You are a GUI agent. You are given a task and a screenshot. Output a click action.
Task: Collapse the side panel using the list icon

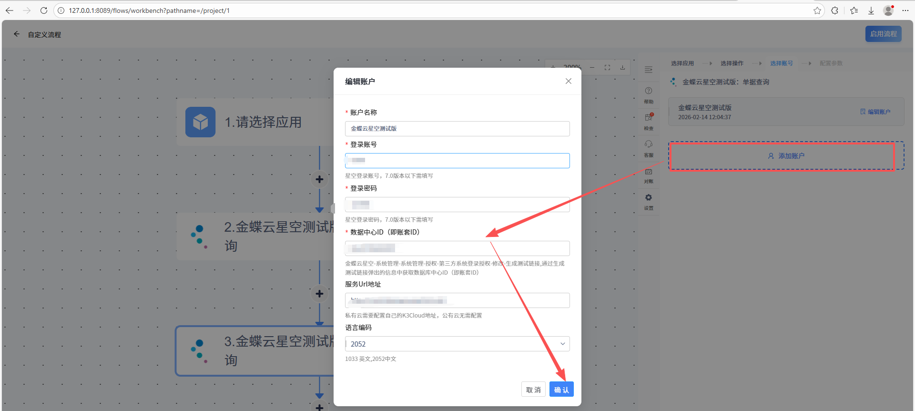click(648, 70)
